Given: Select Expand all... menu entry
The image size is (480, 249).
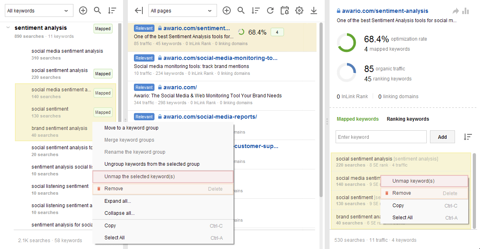Looking at the screenshot, I should tap(163, 201).
